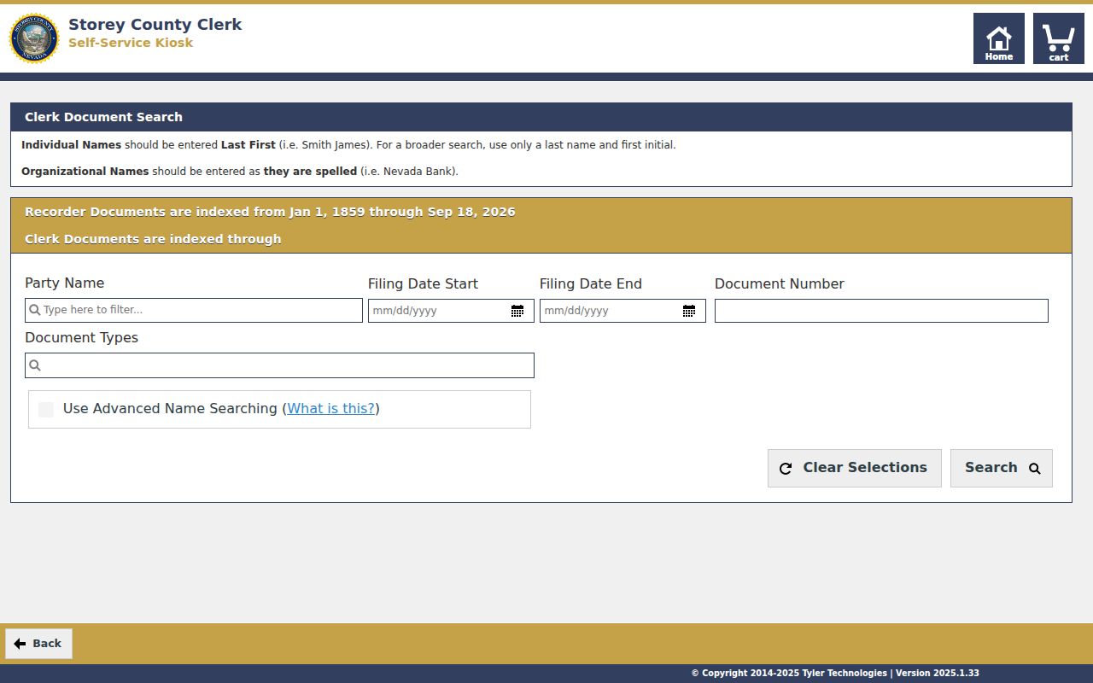Focus the Filing Date Start date field
The image size is (1093, 683).
pos(451,311)
